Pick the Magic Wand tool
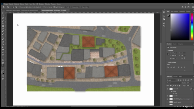This screenshot has height=109, width=194. (x=3, y=21)
